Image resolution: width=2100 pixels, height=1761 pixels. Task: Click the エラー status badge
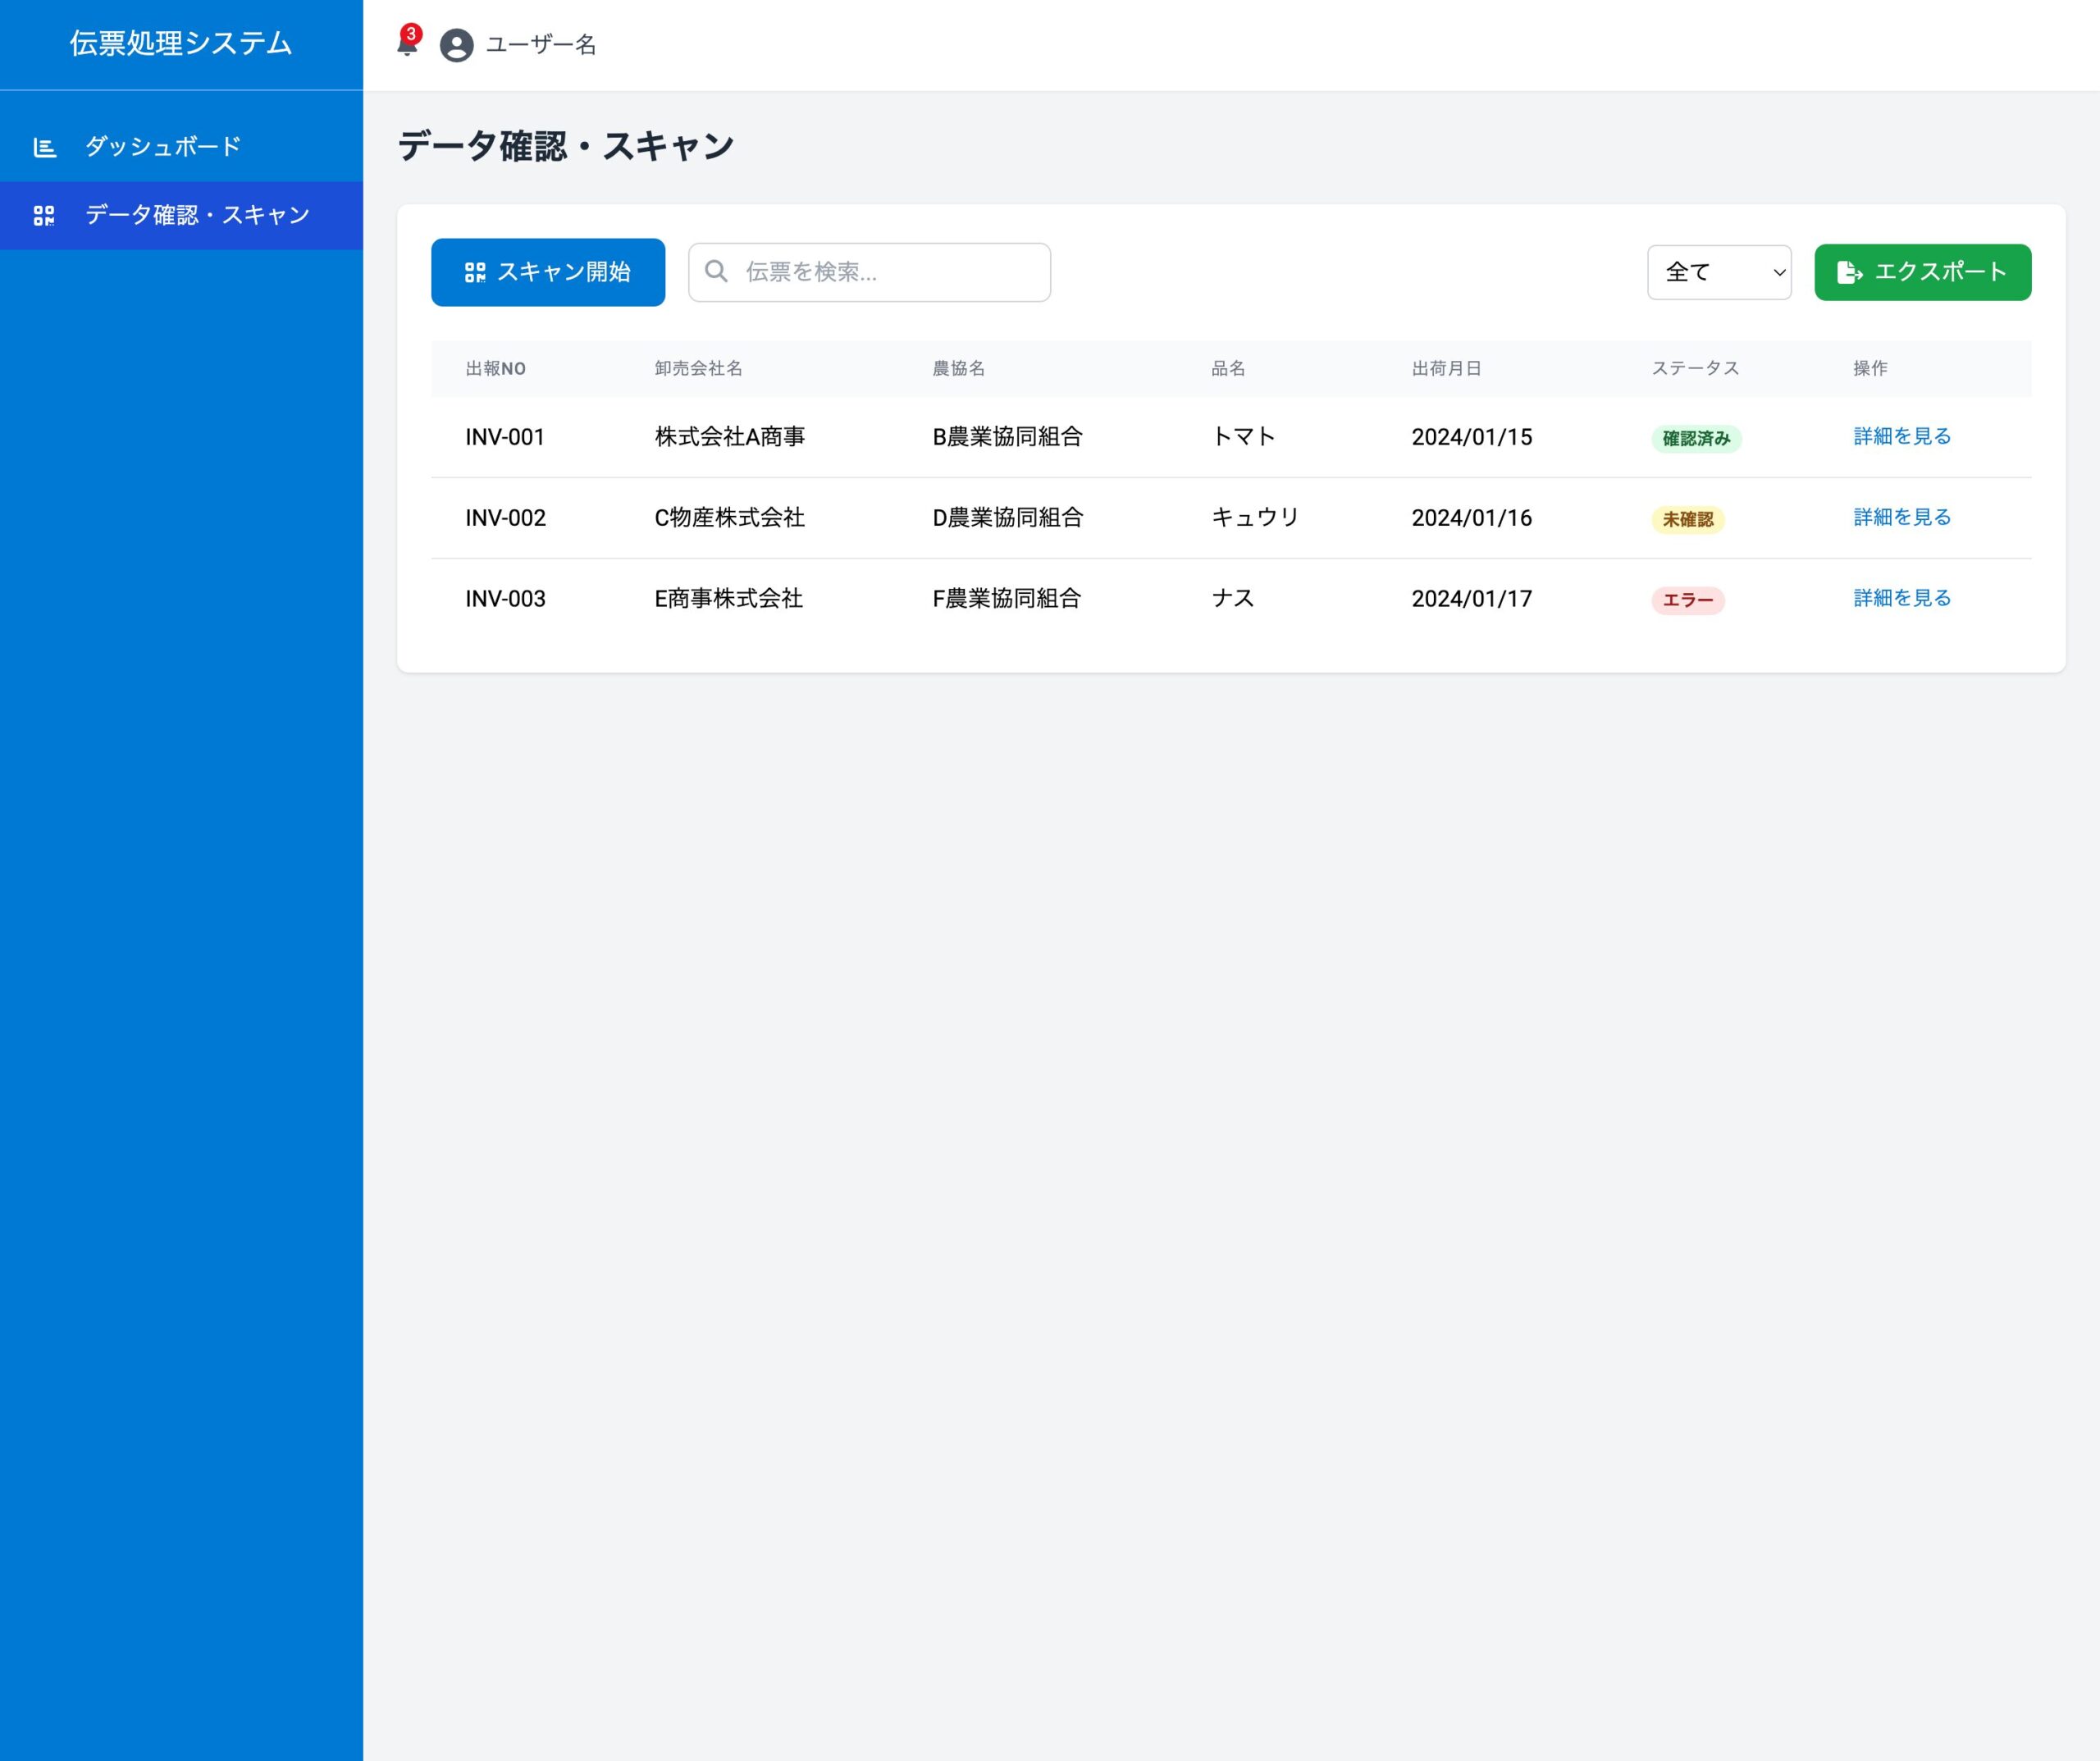(1688, 600)
